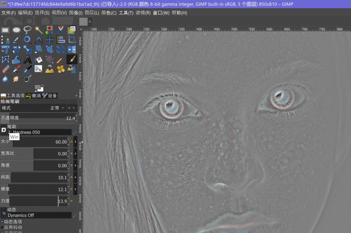Open the 颜色(C) menu
The width and height of the screenshot is (351, 233).
coord(109,13)
